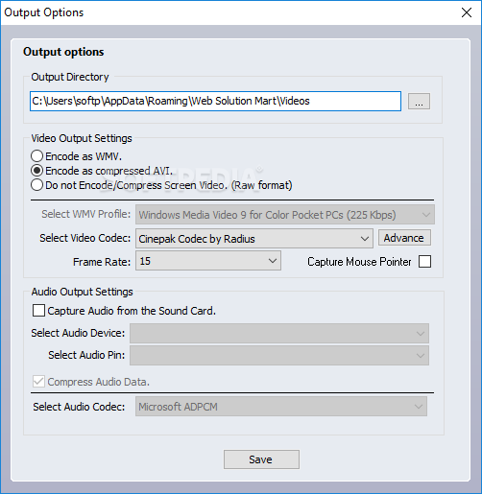Image resolution: width=482 pixels, height=494 pixels.
Task: Choose Encode as compressed AVI option
Action: 37,171
